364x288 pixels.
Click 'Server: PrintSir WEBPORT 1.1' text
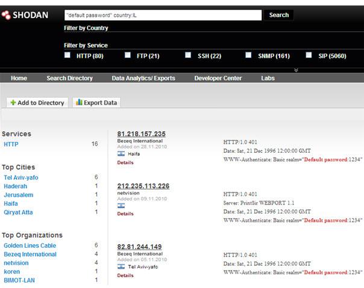point(259,203)
